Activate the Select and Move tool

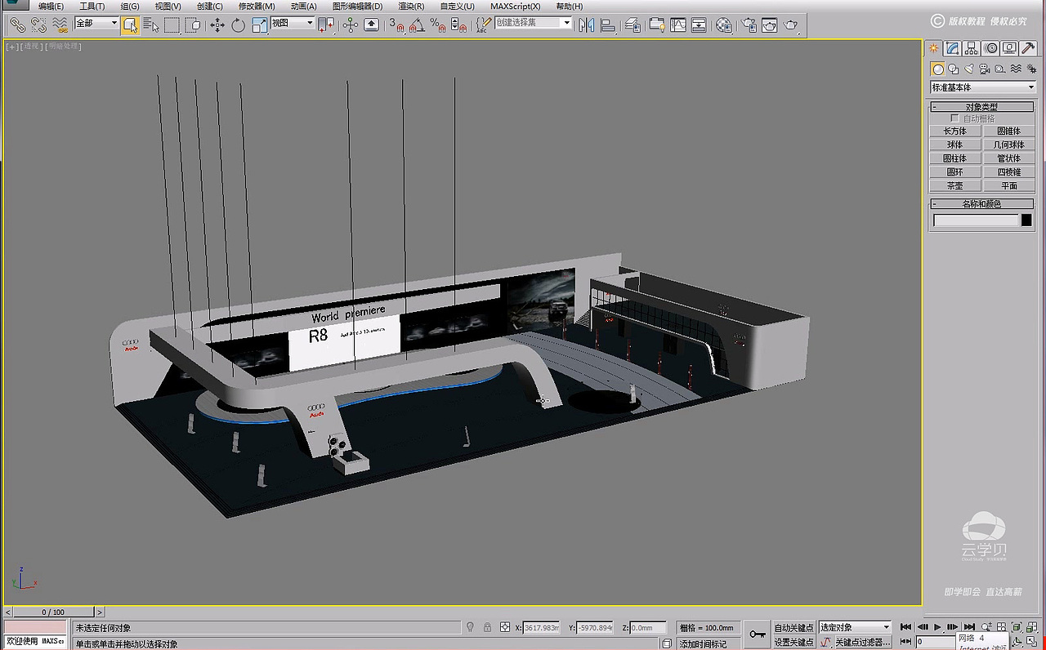point(217,25)
